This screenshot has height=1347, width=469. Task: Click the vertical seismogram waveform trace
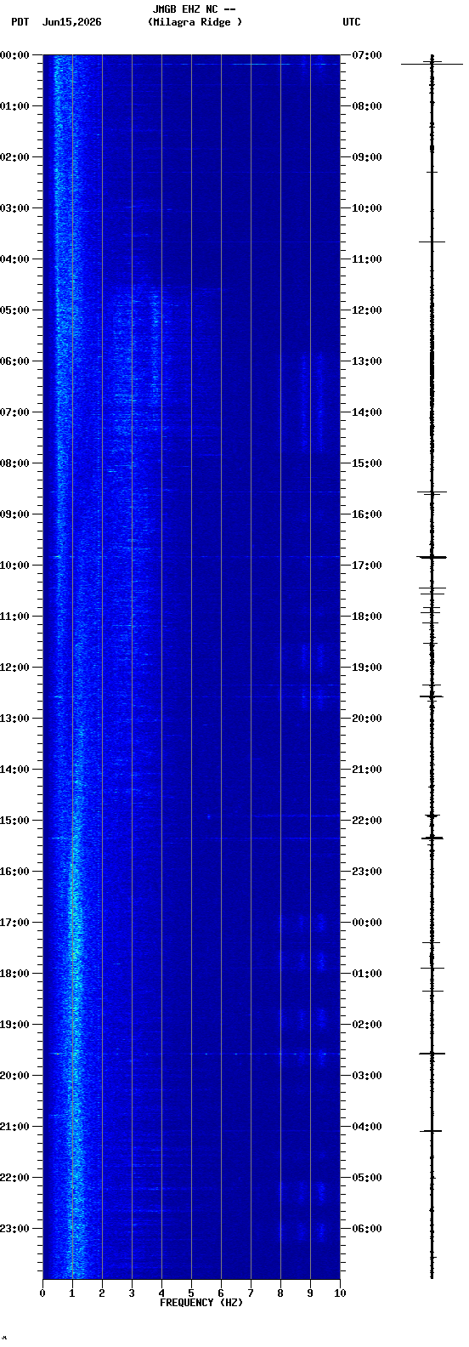click(x=432, y=667)
